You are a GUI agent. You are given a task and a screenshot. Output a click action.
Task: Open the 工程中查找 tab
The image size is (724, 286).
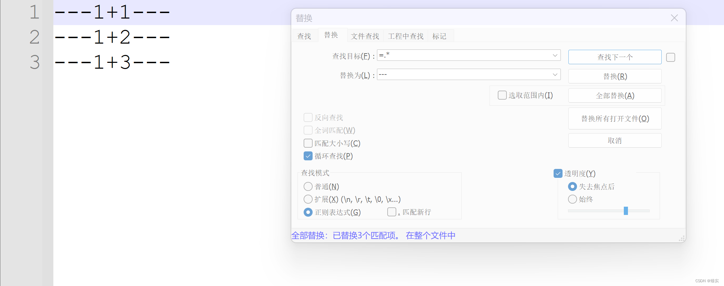406,36
